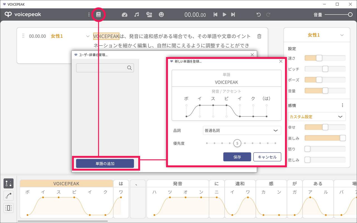This screenshot has width=357, height=223.
Task: Click the 00.00.00 timestamp of the block
Action: tap(37, 36)
